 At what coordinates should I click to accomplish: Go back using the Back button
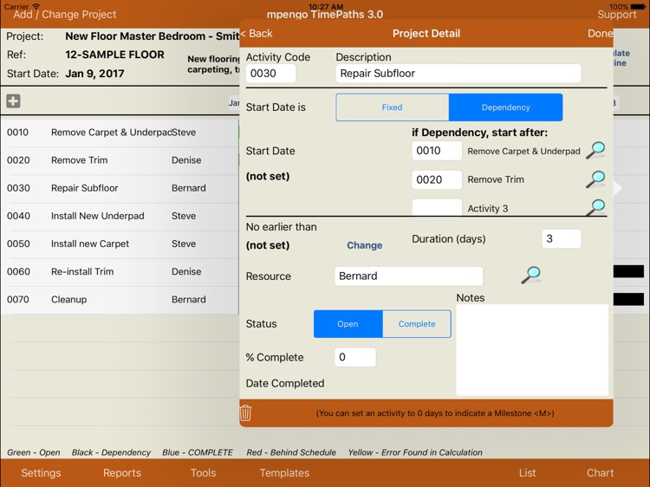point(257,34)
